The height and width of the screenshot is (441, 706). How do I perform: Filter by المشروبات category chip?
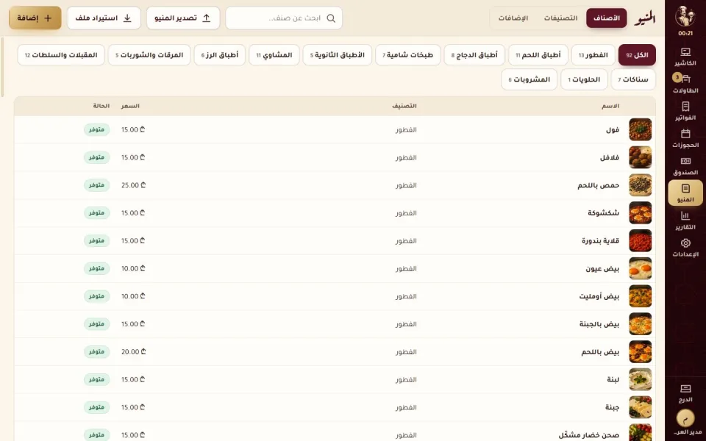[529, 79]
